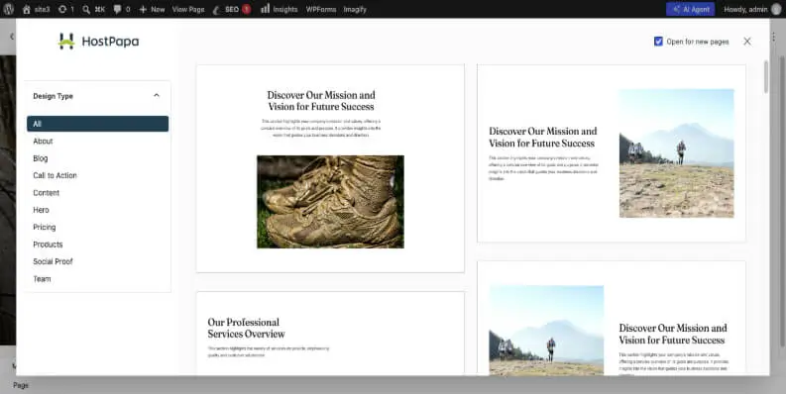This screenshot has height=394, width=786.
Task: Open Imagify in the admin bar
Action: tap(355, 9)
